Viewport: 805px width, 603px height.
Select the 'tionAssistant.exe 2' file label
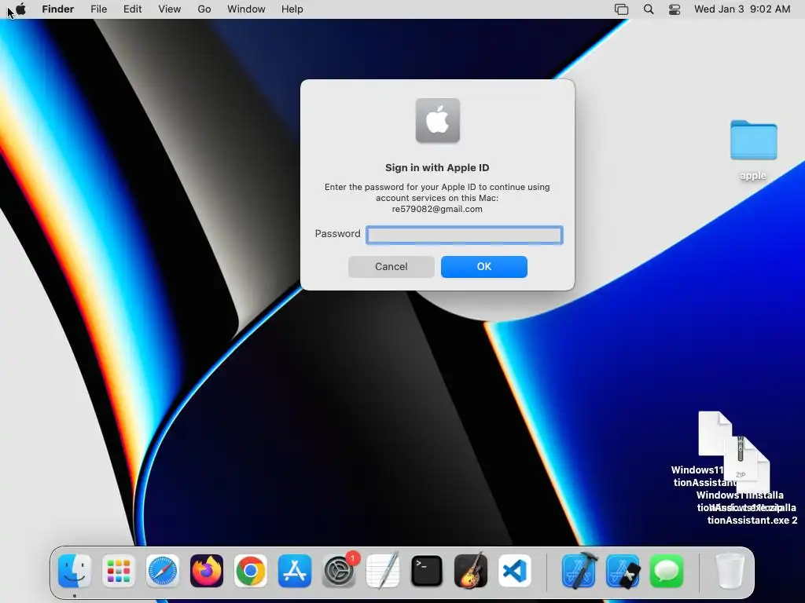pyautogui.click(x=752, y=520)
